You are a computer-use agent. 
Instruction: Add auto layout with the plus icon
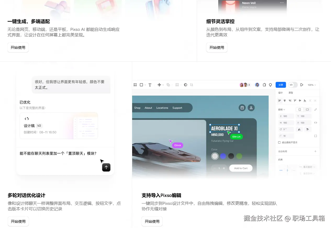(315, 151)
